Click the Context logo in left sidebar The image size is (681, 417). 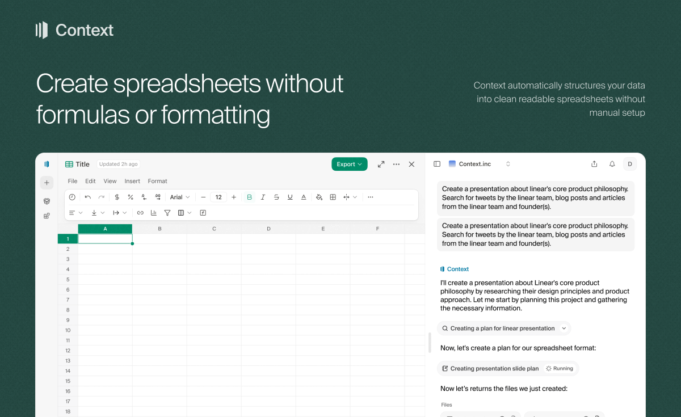click(47, 164)
